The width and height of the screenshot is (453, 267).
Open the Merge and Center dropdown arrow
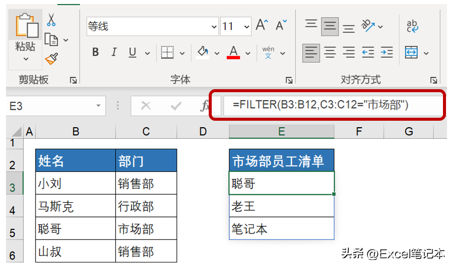point(426,53)
